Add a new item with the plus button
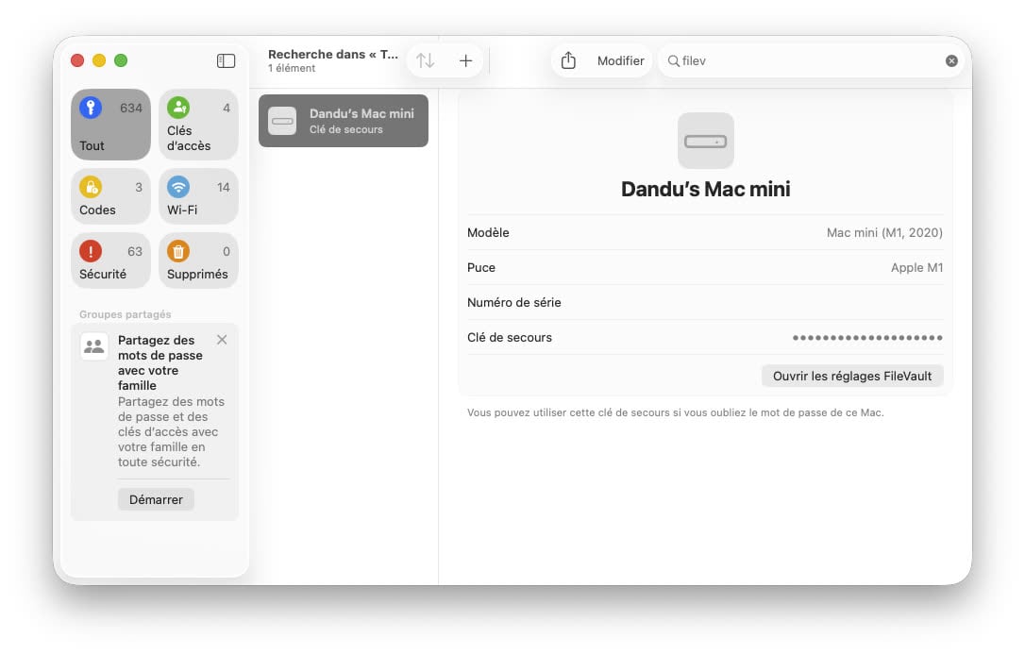 click(x=465, y=60)
